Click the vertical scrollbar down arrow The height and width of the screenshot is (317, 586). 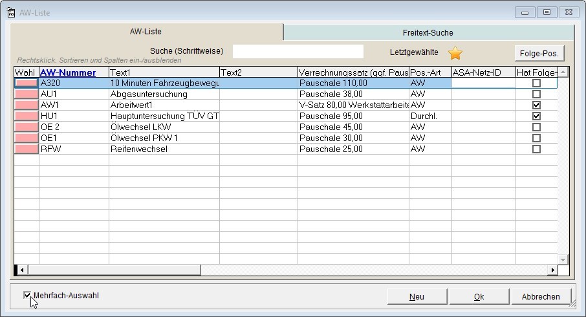pyautogui.click(x=563, y=259)
